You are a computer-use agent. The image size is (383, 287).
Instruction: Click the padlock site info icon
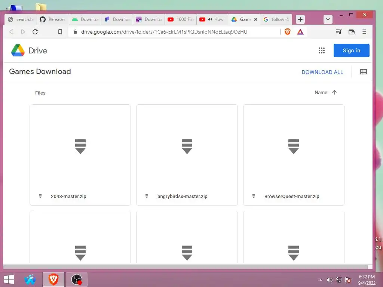tap(75, 32)
